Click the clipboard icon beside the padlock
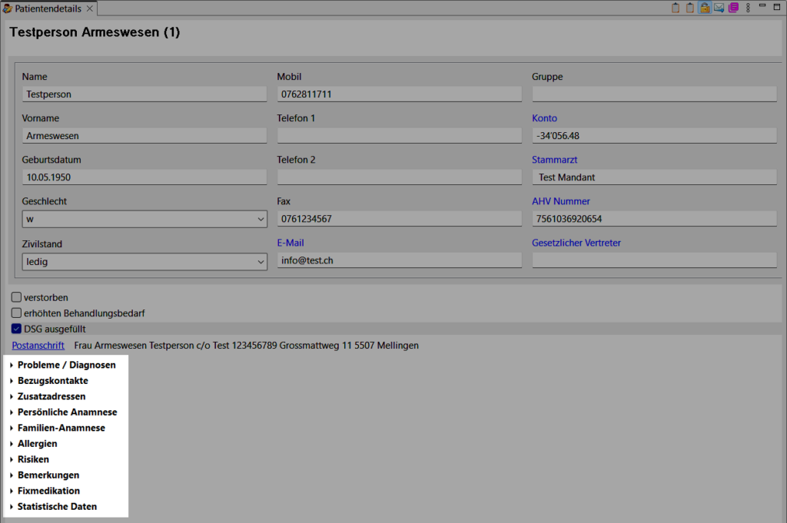The width and height of the screenshot is (787, 523). [689, 8]
